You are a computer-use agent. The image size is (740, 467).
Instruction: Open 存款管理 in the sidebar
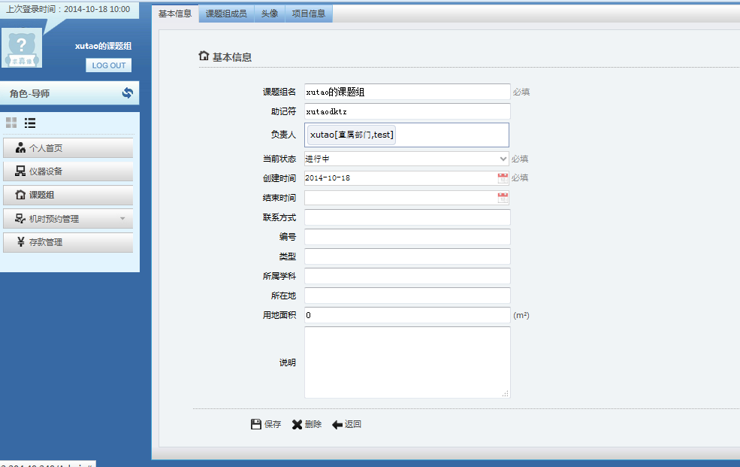[x=68, y=243]
